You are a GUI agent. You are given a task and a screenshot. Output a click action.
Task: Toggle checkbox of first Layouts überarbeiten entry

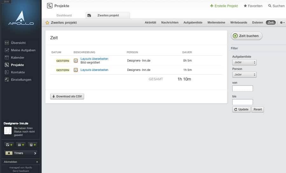tap(76, 61)
